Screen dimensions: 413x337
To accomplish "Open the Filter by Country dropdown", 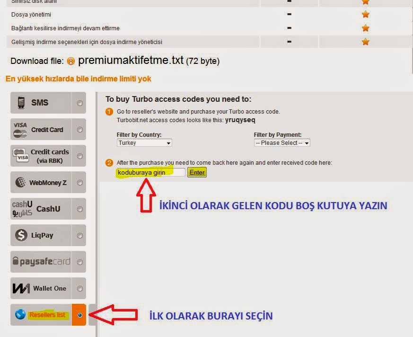I will (144, 143).
